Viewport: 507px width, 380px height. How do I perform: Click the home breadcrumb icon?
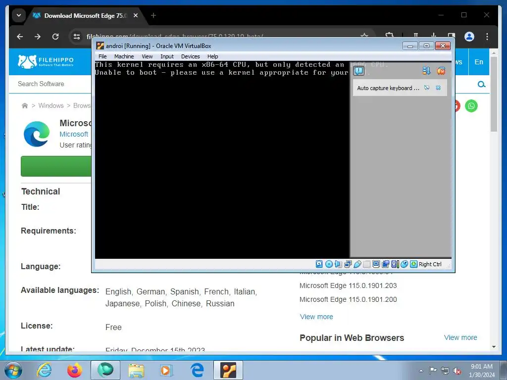click(x=25, y=106)
